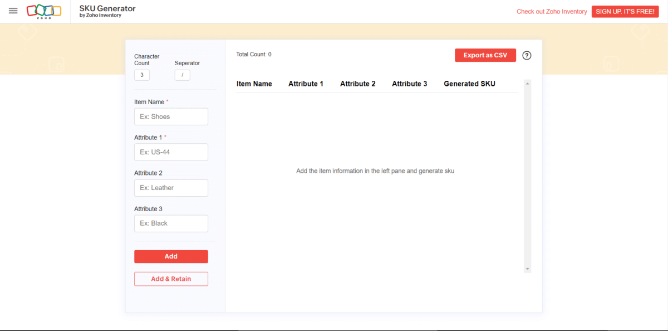Open the Check out Zoho Inventory link
Screen dimensions: 668x331
pos(552,12)
